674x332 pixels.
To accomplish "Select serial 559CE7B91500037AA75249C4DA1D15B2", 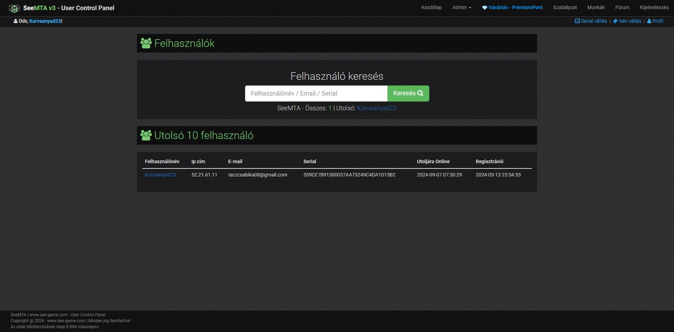I will point(350,175).
